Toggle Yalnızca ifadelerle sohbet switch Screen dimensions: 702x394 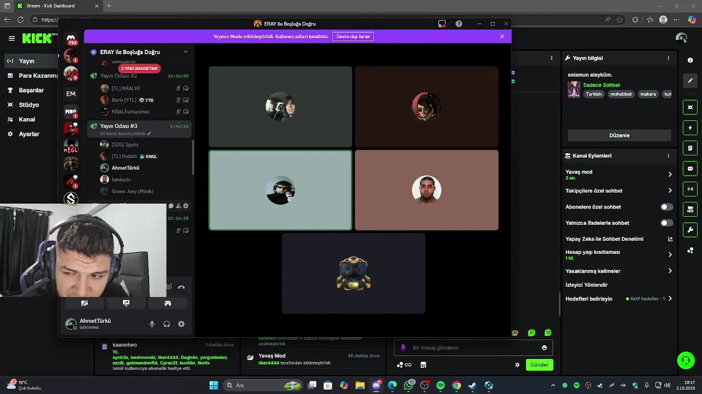pos(666,223)
